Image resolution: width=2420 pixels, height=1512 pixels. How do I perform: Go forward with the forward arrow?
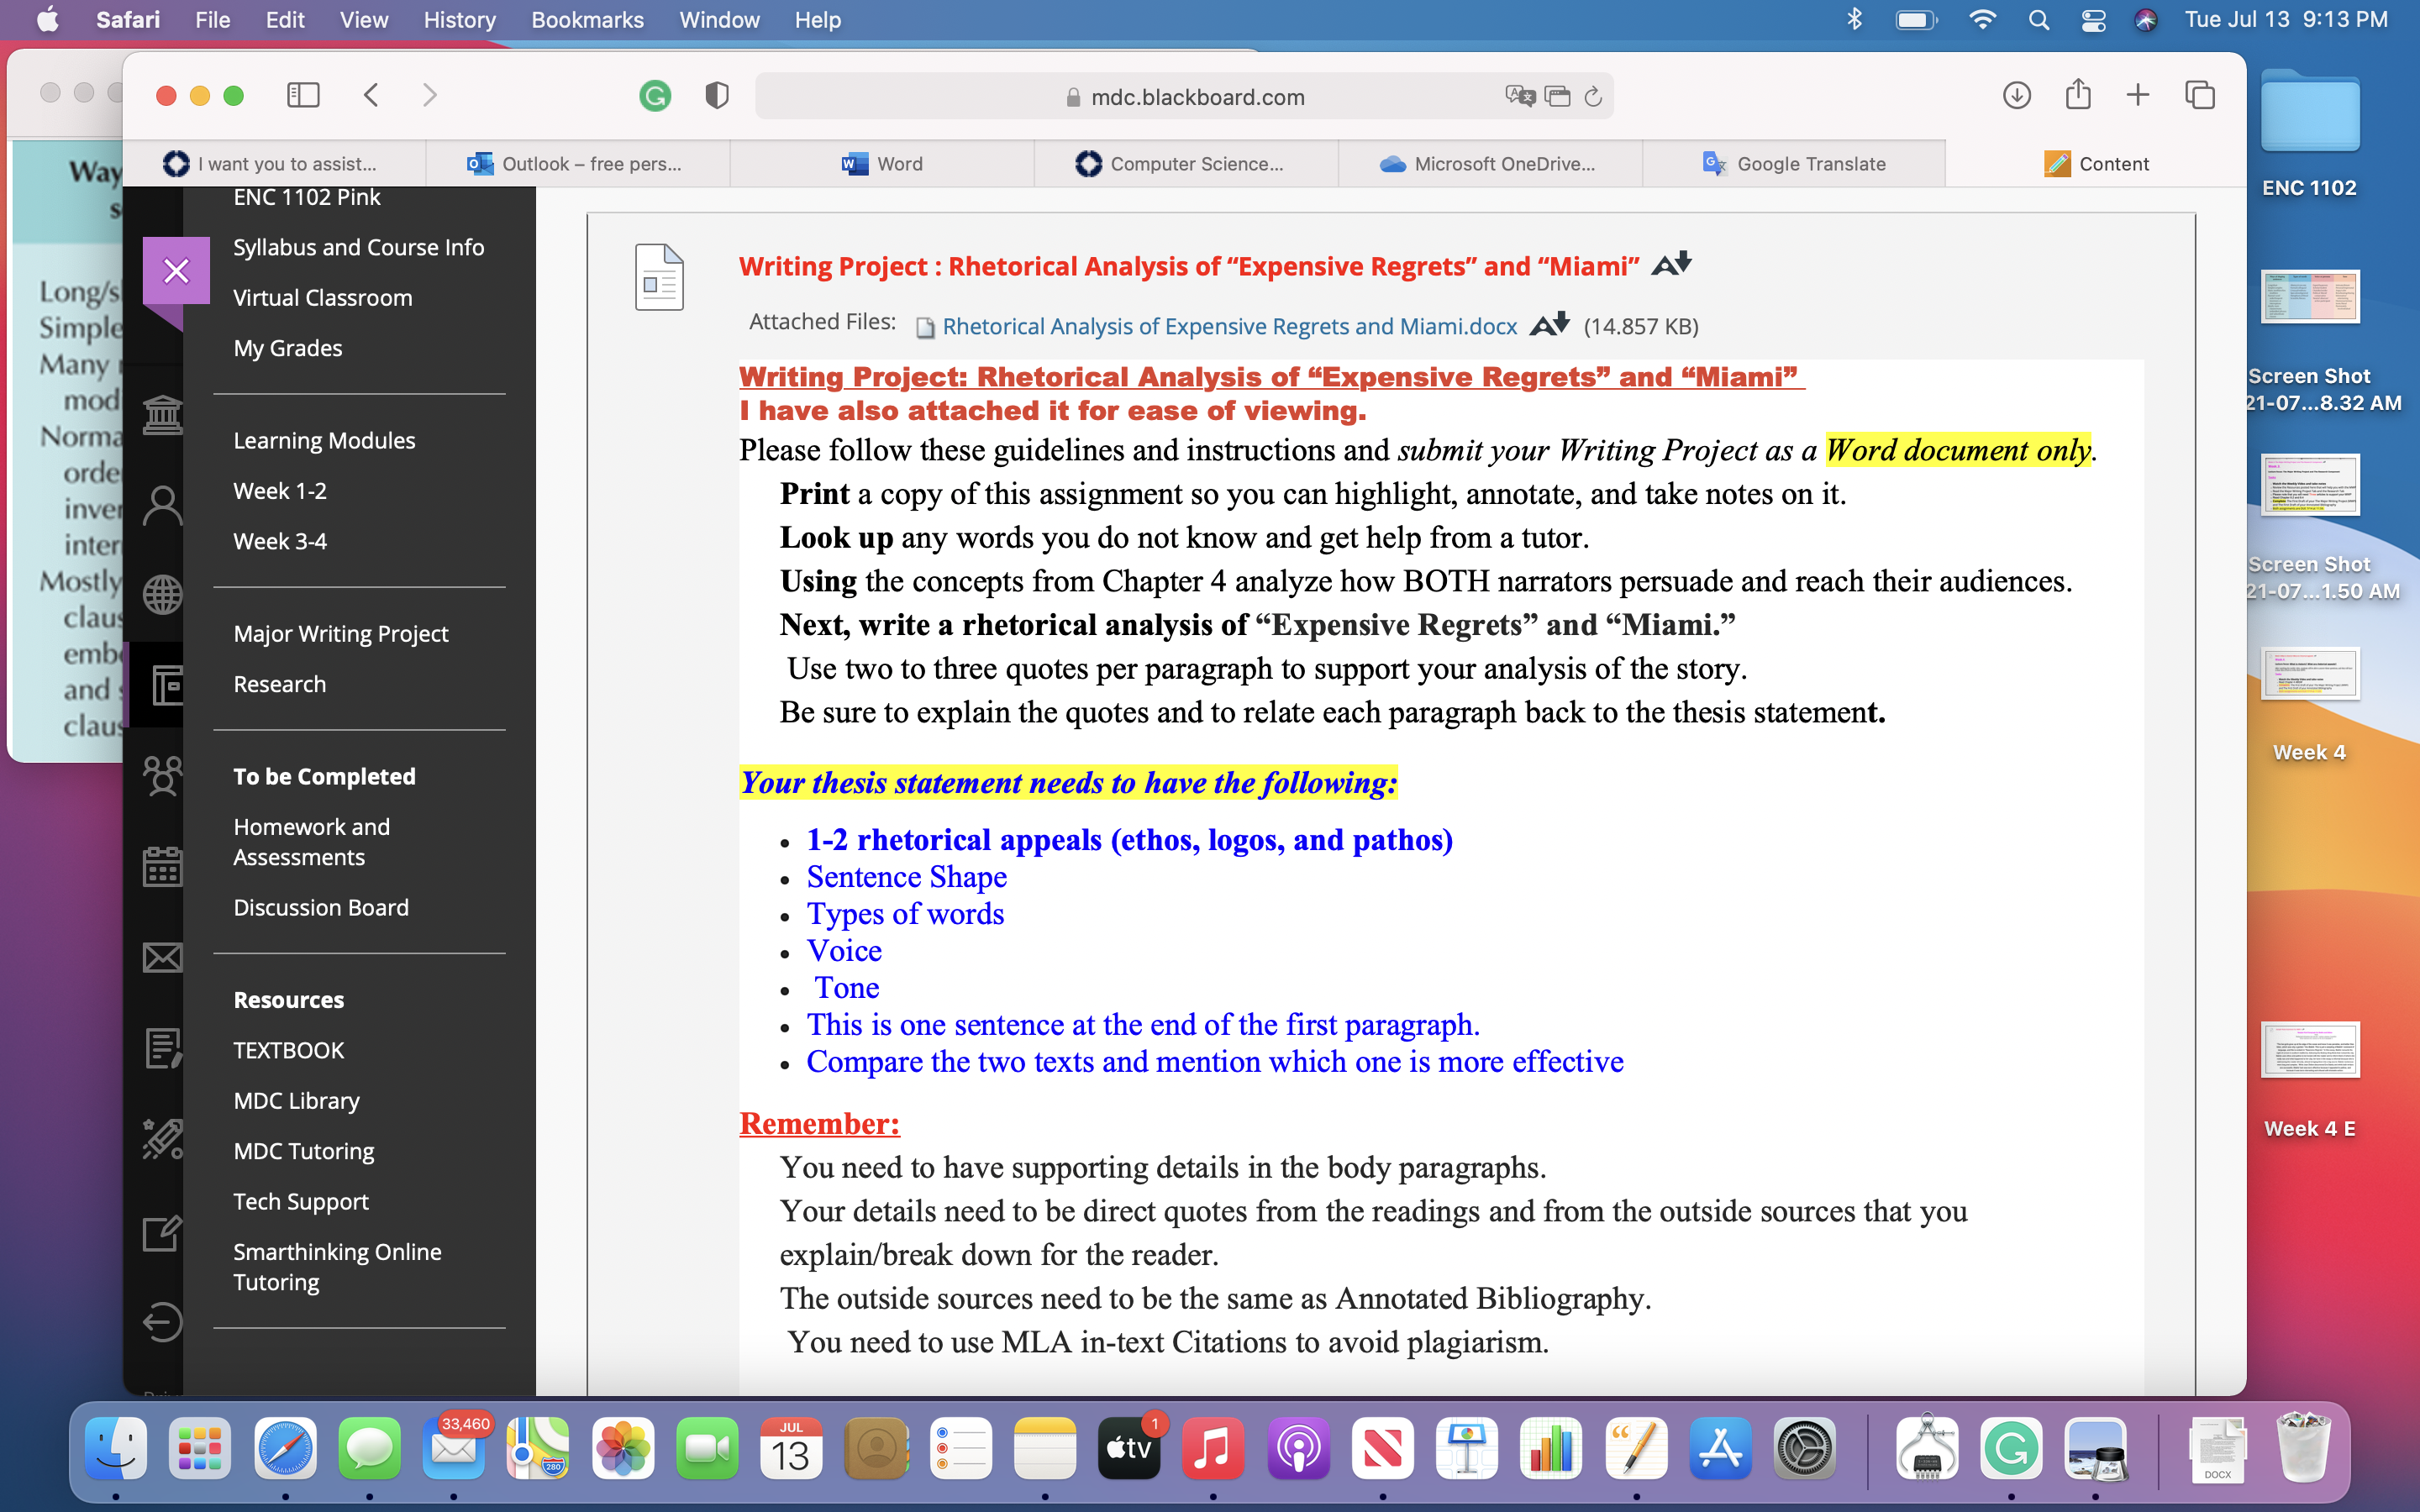point(430,95)
